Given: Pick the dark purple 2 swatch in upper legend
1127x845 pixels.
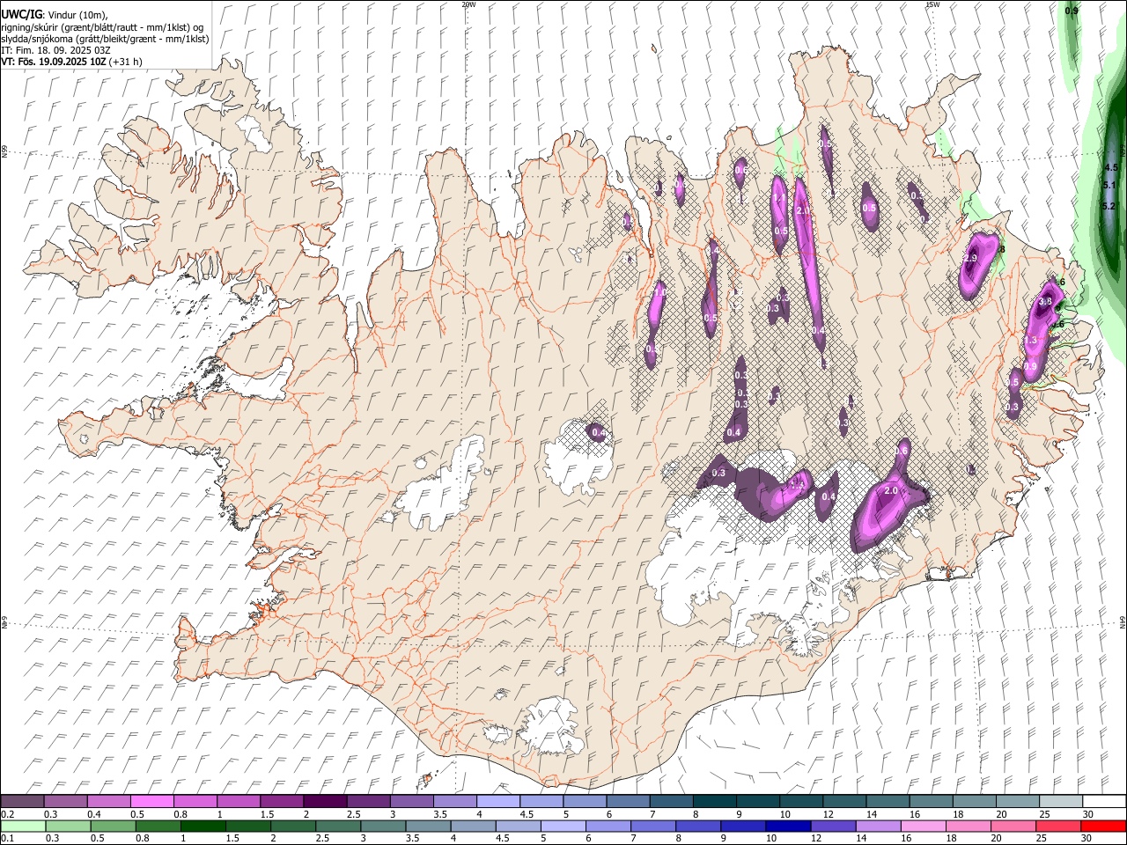Looking at the screenshot, I should click(x=325, y=802).
